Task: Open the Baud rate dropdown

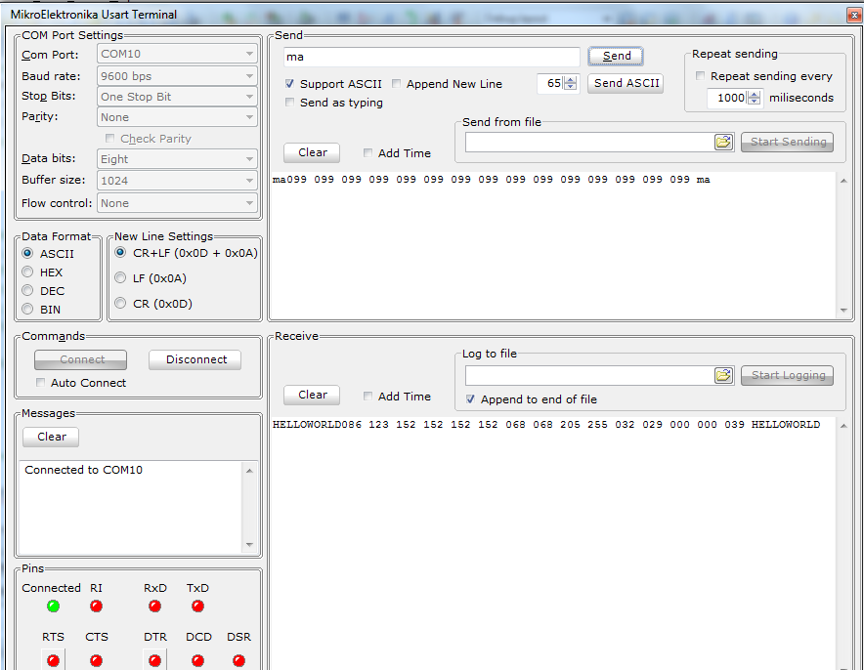Action: [x=178, y=76]
